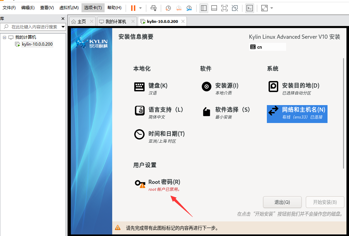Open the console view terminal icon

249,8
